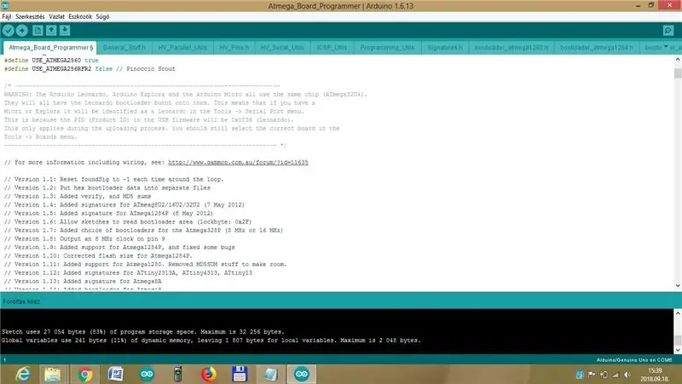Viewport: 682px width, 384px height.
Task: Open the mobile phone app in taskbar
Action: click(x=177, y=374)
